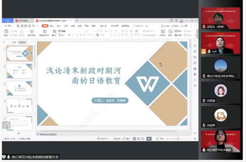Save the presentation with the save icon
The height and width of the screenshot is (162, 246).
[x=18, y=26]
